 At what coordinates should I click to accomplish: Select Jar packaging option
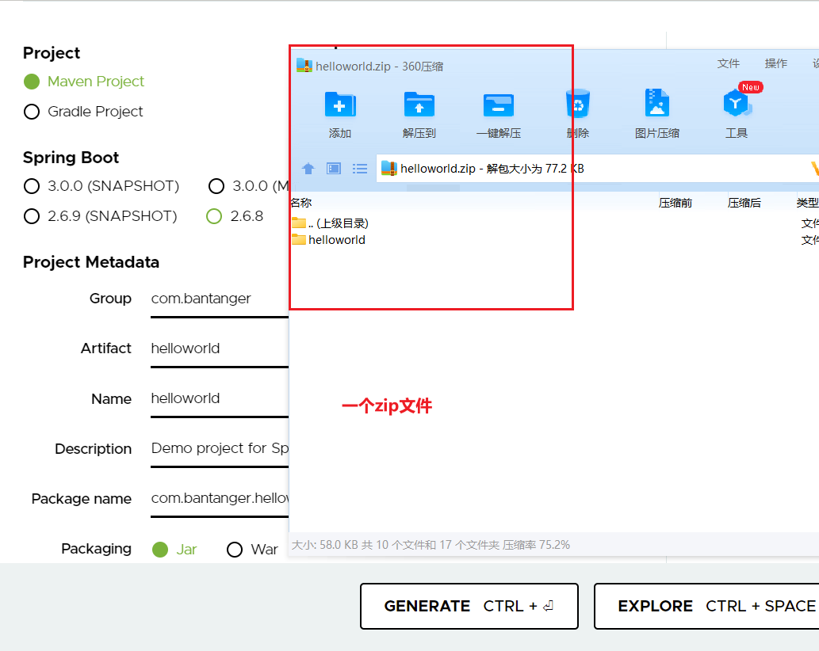[160, 550]
